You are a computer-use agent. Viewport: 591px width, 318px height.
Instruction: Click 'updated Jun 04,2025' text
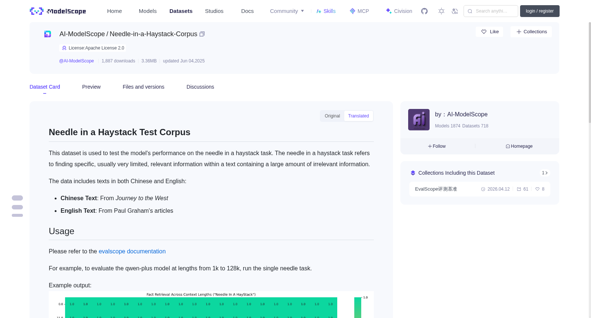click(x=184, y=61)
